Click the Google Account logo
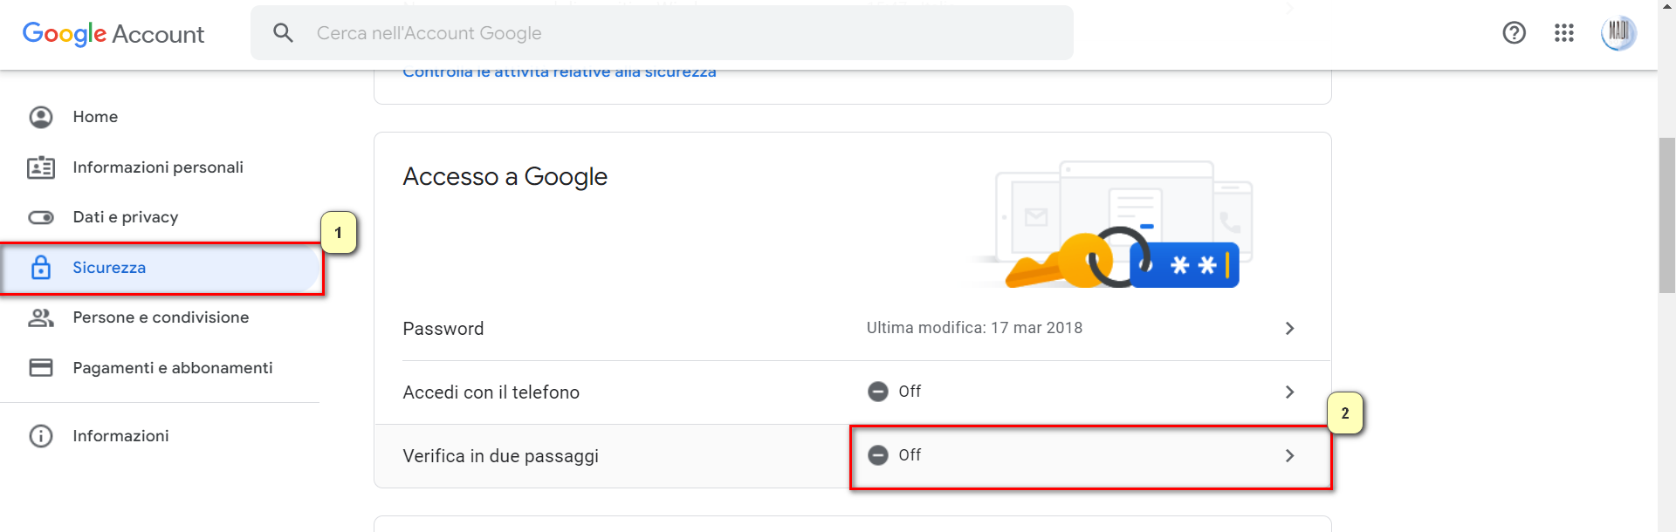The height and width of the screenshot is (532, 1676). point(113,34)
